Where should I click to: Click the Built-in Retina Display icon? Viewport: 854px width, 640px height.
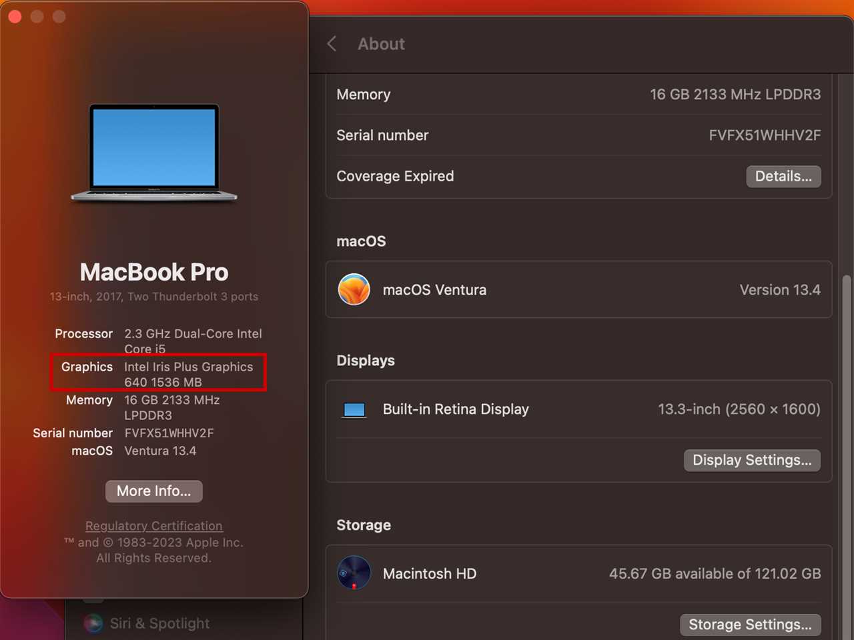point(354,410)
